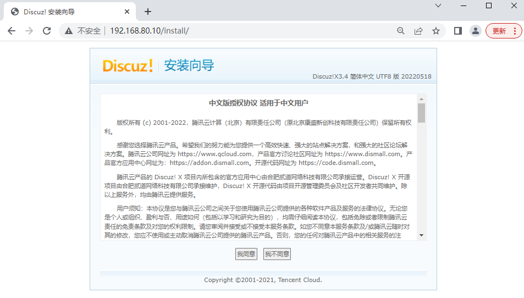This screenshot has height=298, width=524.
Task: Click the zoom magnifier icon in address bar
Action: pyautogui.click(x=401, y=31)
